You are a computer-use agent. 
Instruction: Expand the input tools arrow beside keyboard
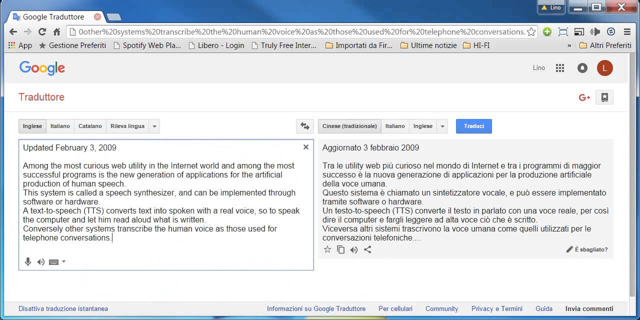[63, 261]
